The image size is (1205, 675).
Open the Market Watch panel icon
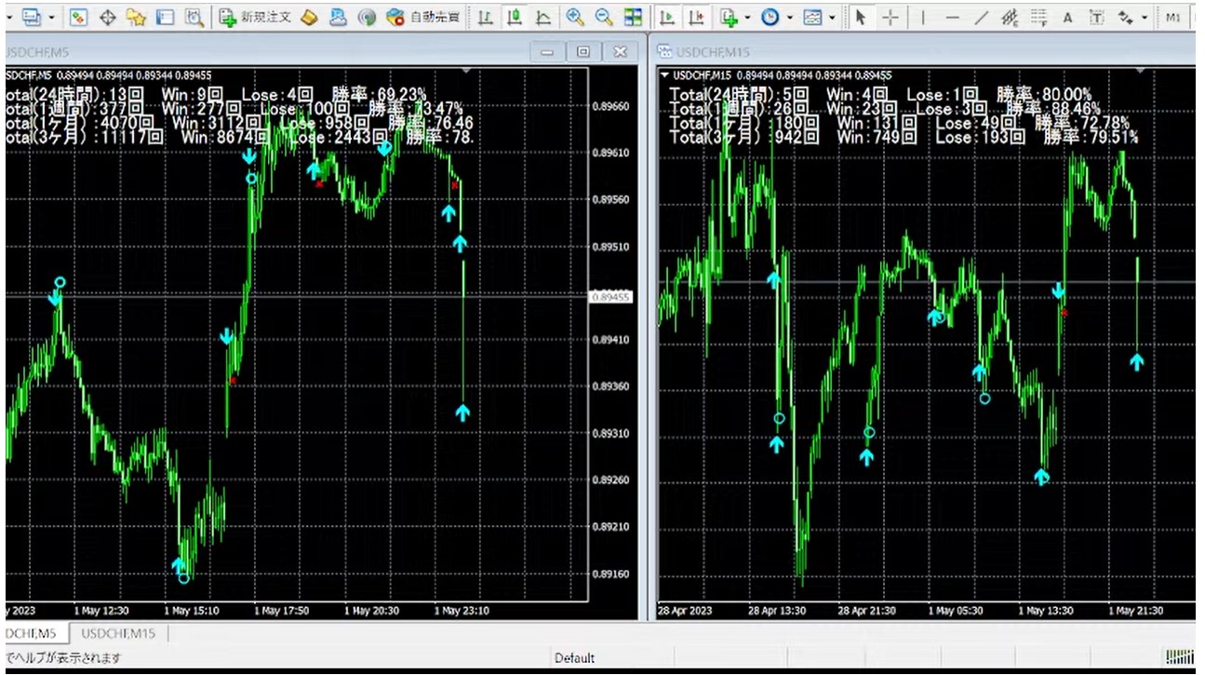tap(78, 17)
